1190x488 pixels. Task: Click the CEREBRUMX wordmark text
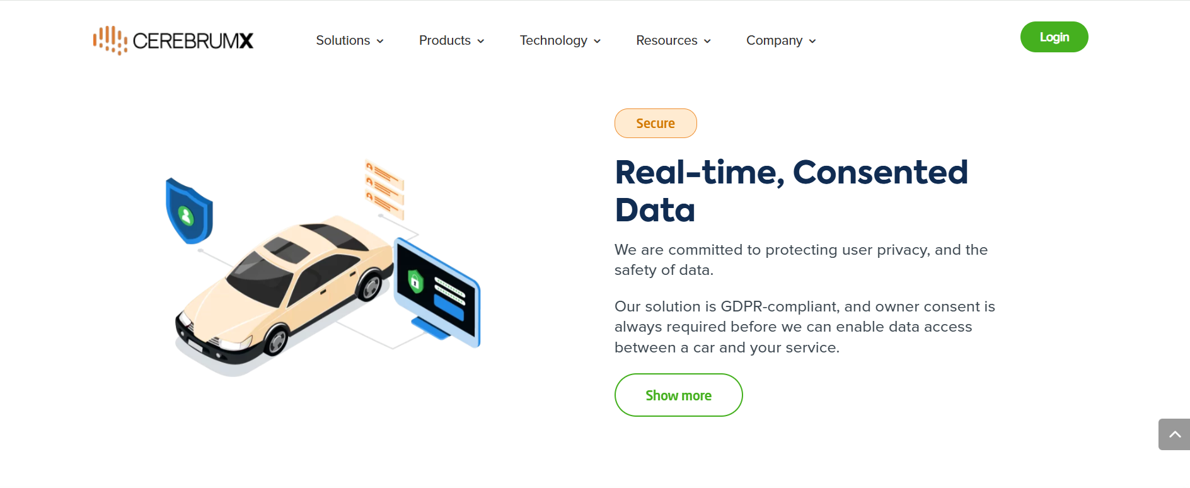click(x=193, y=41)
